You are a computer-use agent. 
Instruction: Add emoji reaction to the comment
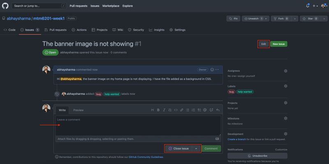tap(212, 70)
